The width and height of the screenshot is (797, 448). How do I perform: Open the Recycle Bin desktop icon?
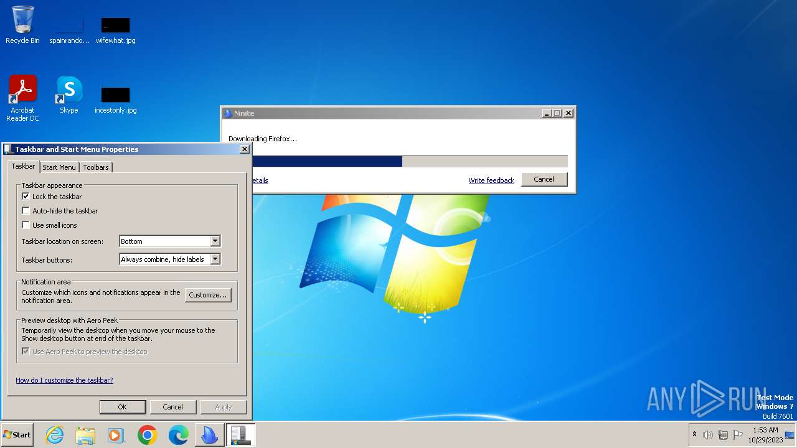22,25
